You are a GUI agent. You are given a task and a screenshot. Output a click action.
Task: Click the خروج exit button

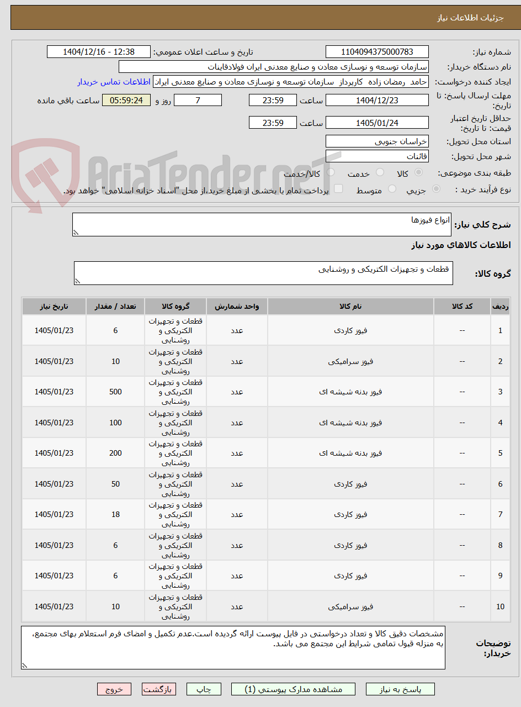pyautogui.click(x=114, y=689)
